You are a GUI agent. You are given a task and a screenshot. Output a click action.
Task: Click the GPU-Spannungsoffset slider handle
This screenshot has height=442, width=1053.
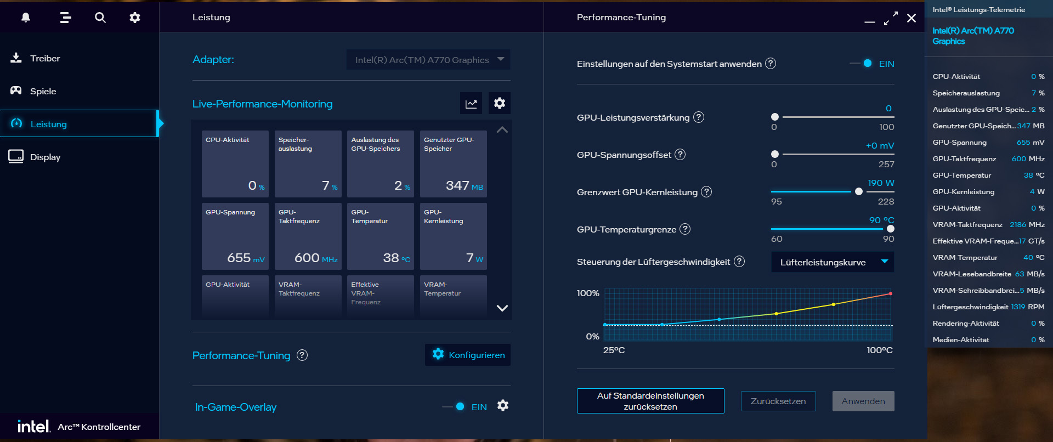pyautogui.click(x=775, y=154)
